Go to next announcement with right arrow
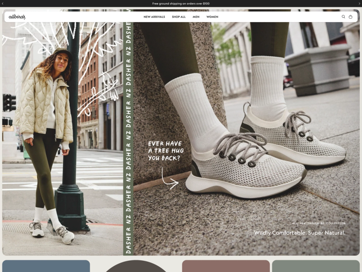Viewport: 362px width, 272px height. pyautogui.click(x=359, y=4)
